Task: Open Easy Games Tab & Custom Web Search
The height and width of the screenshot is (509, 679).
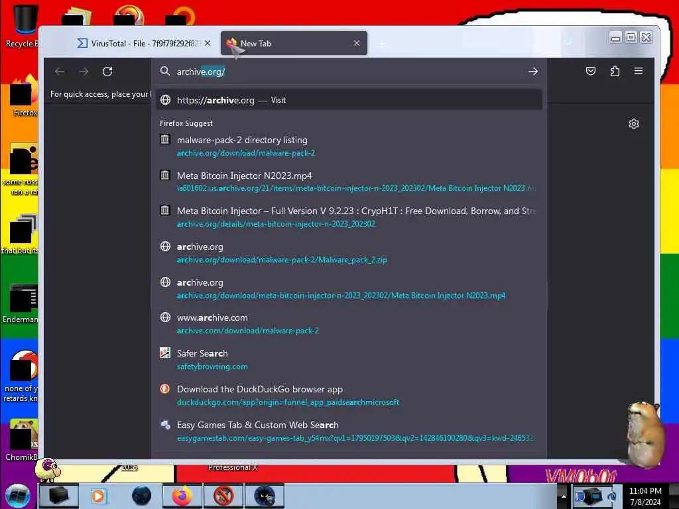Action: click(349, 431)
